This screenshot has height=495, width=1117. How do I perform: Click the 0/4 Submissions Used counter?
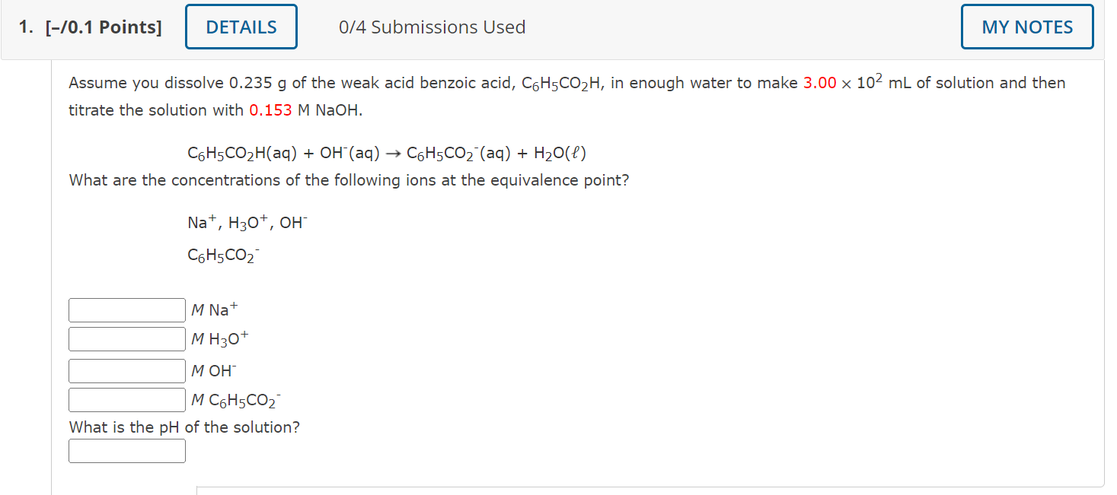pyautogui.click(x=431, y=27)
